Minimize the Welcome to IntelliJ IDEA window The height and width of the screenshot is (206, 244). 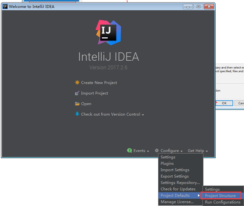pos(188,6)
